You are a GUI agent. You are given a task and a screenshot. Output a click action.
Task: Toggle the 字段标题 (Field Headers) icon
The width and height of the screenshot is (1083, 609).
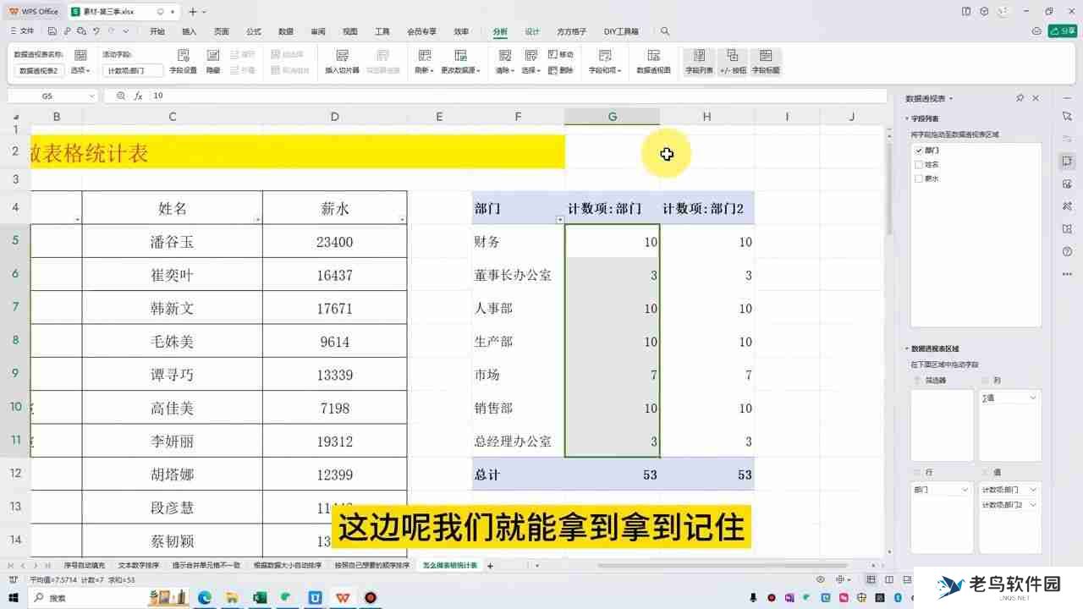(767, 59)
